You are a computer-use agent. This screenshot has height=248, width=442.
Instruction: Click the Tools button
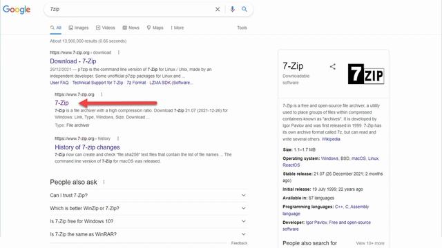click(242, 28)
